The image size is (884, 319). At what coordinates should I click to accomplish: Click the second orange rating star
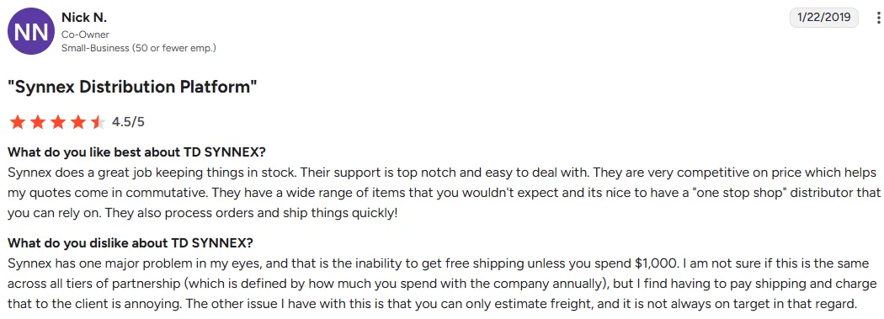click(x=38, y=122)
